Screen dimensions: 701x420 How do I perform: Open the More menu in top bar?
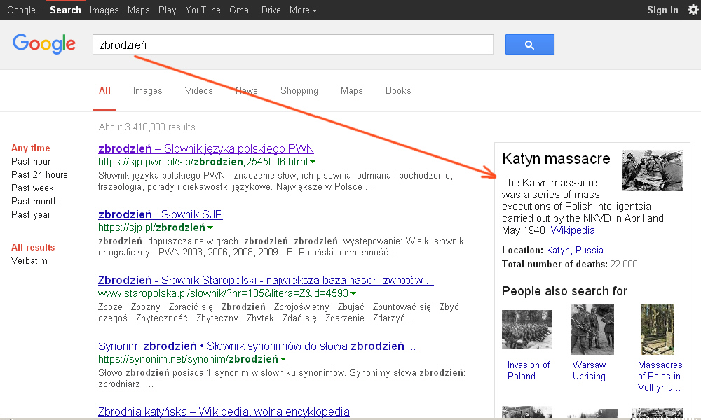coord(303,10)
